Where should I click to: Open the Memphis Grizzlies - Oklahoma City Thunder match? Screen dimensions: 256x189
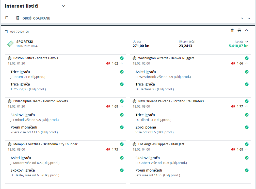pos(45,144)
